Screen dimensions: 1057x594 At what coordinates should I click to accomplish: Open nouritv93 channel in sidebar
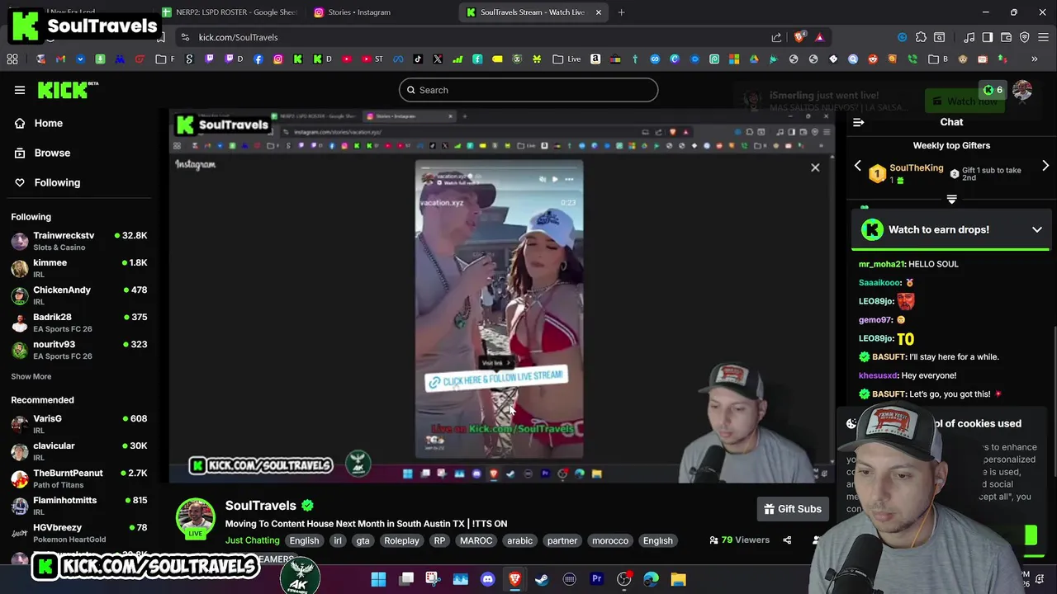coord(79,349)
